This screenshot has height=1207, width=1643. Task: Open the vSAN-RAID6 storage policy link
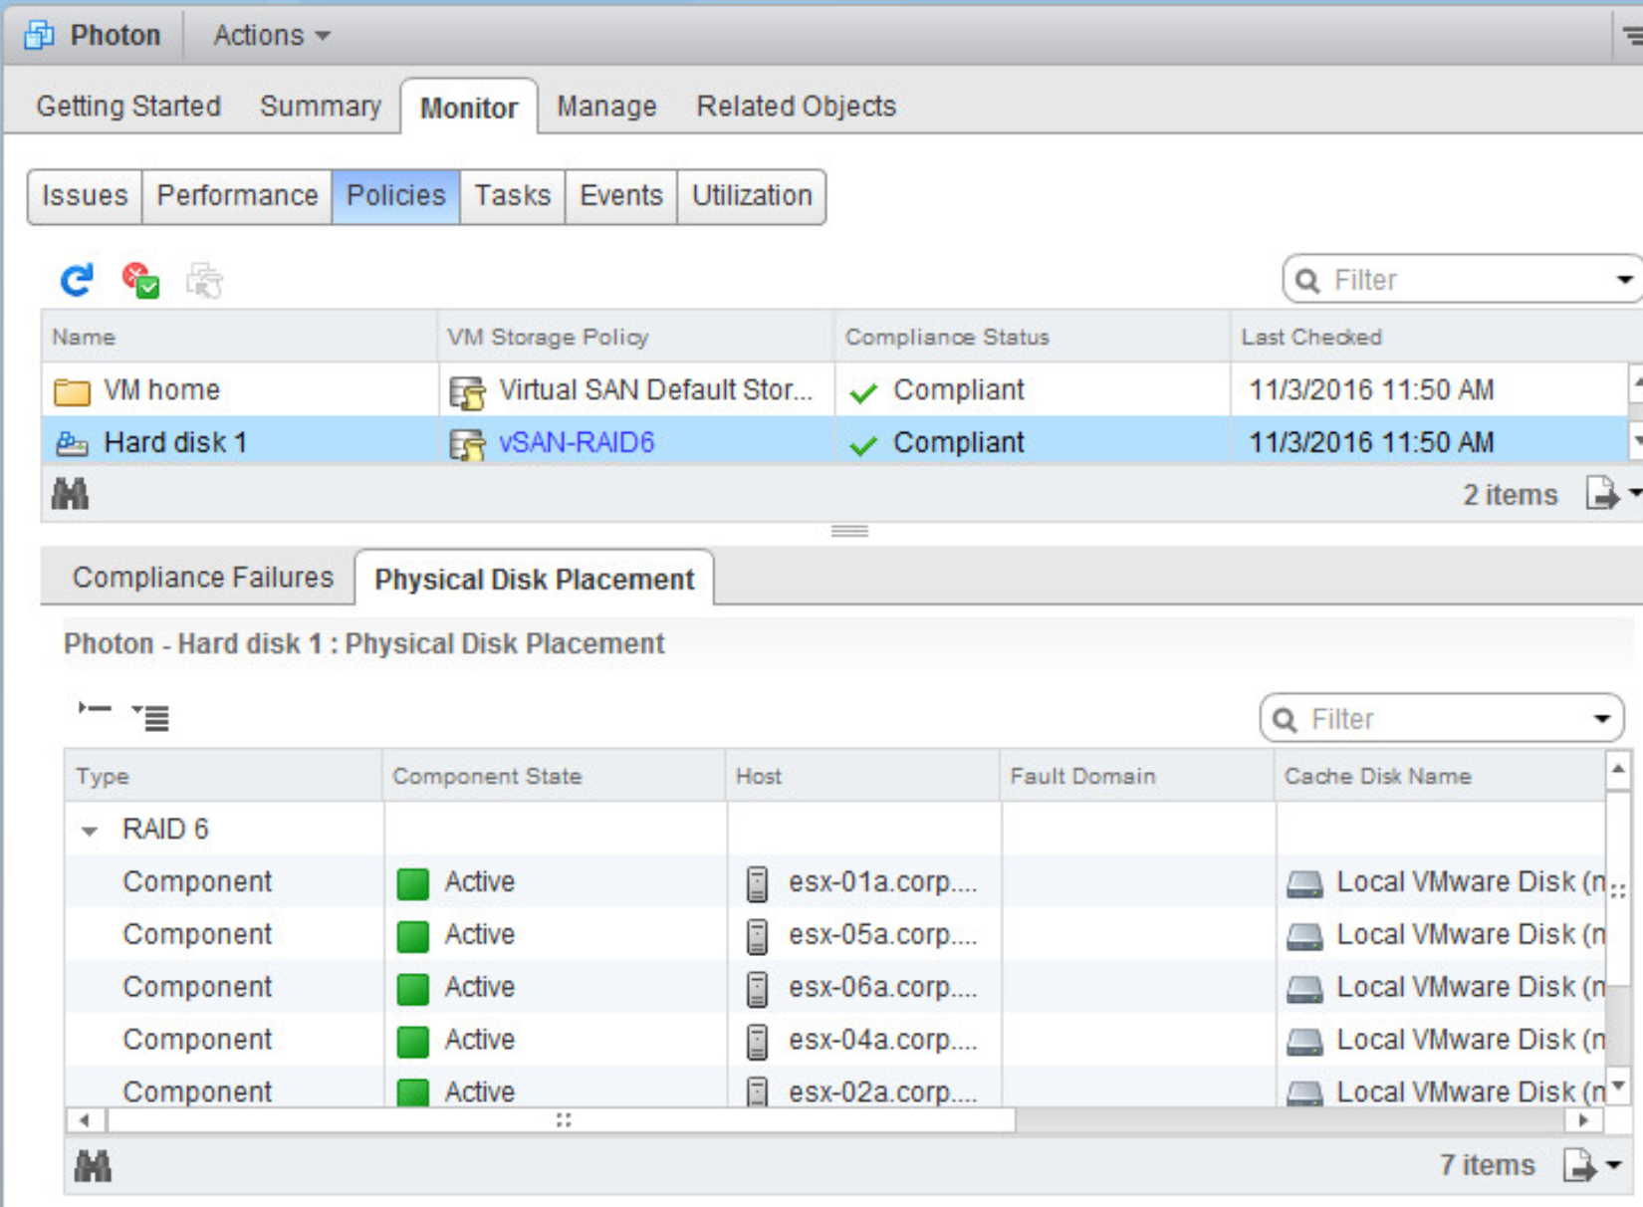[576, 443]
